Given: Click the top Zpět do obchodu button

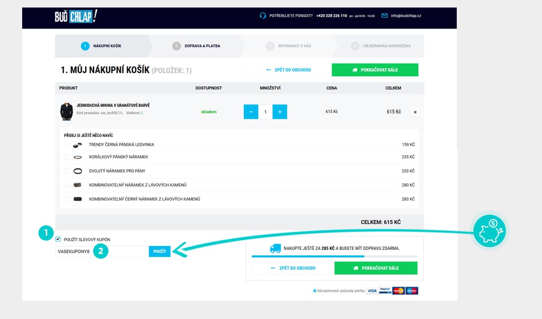Looking at the screenshot, I should pyautogui.click(x=288, y=70).
